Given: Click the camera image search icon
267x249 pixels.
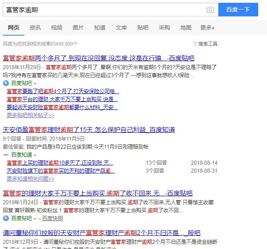Looking at the screenshot, I should pos(210,10).
